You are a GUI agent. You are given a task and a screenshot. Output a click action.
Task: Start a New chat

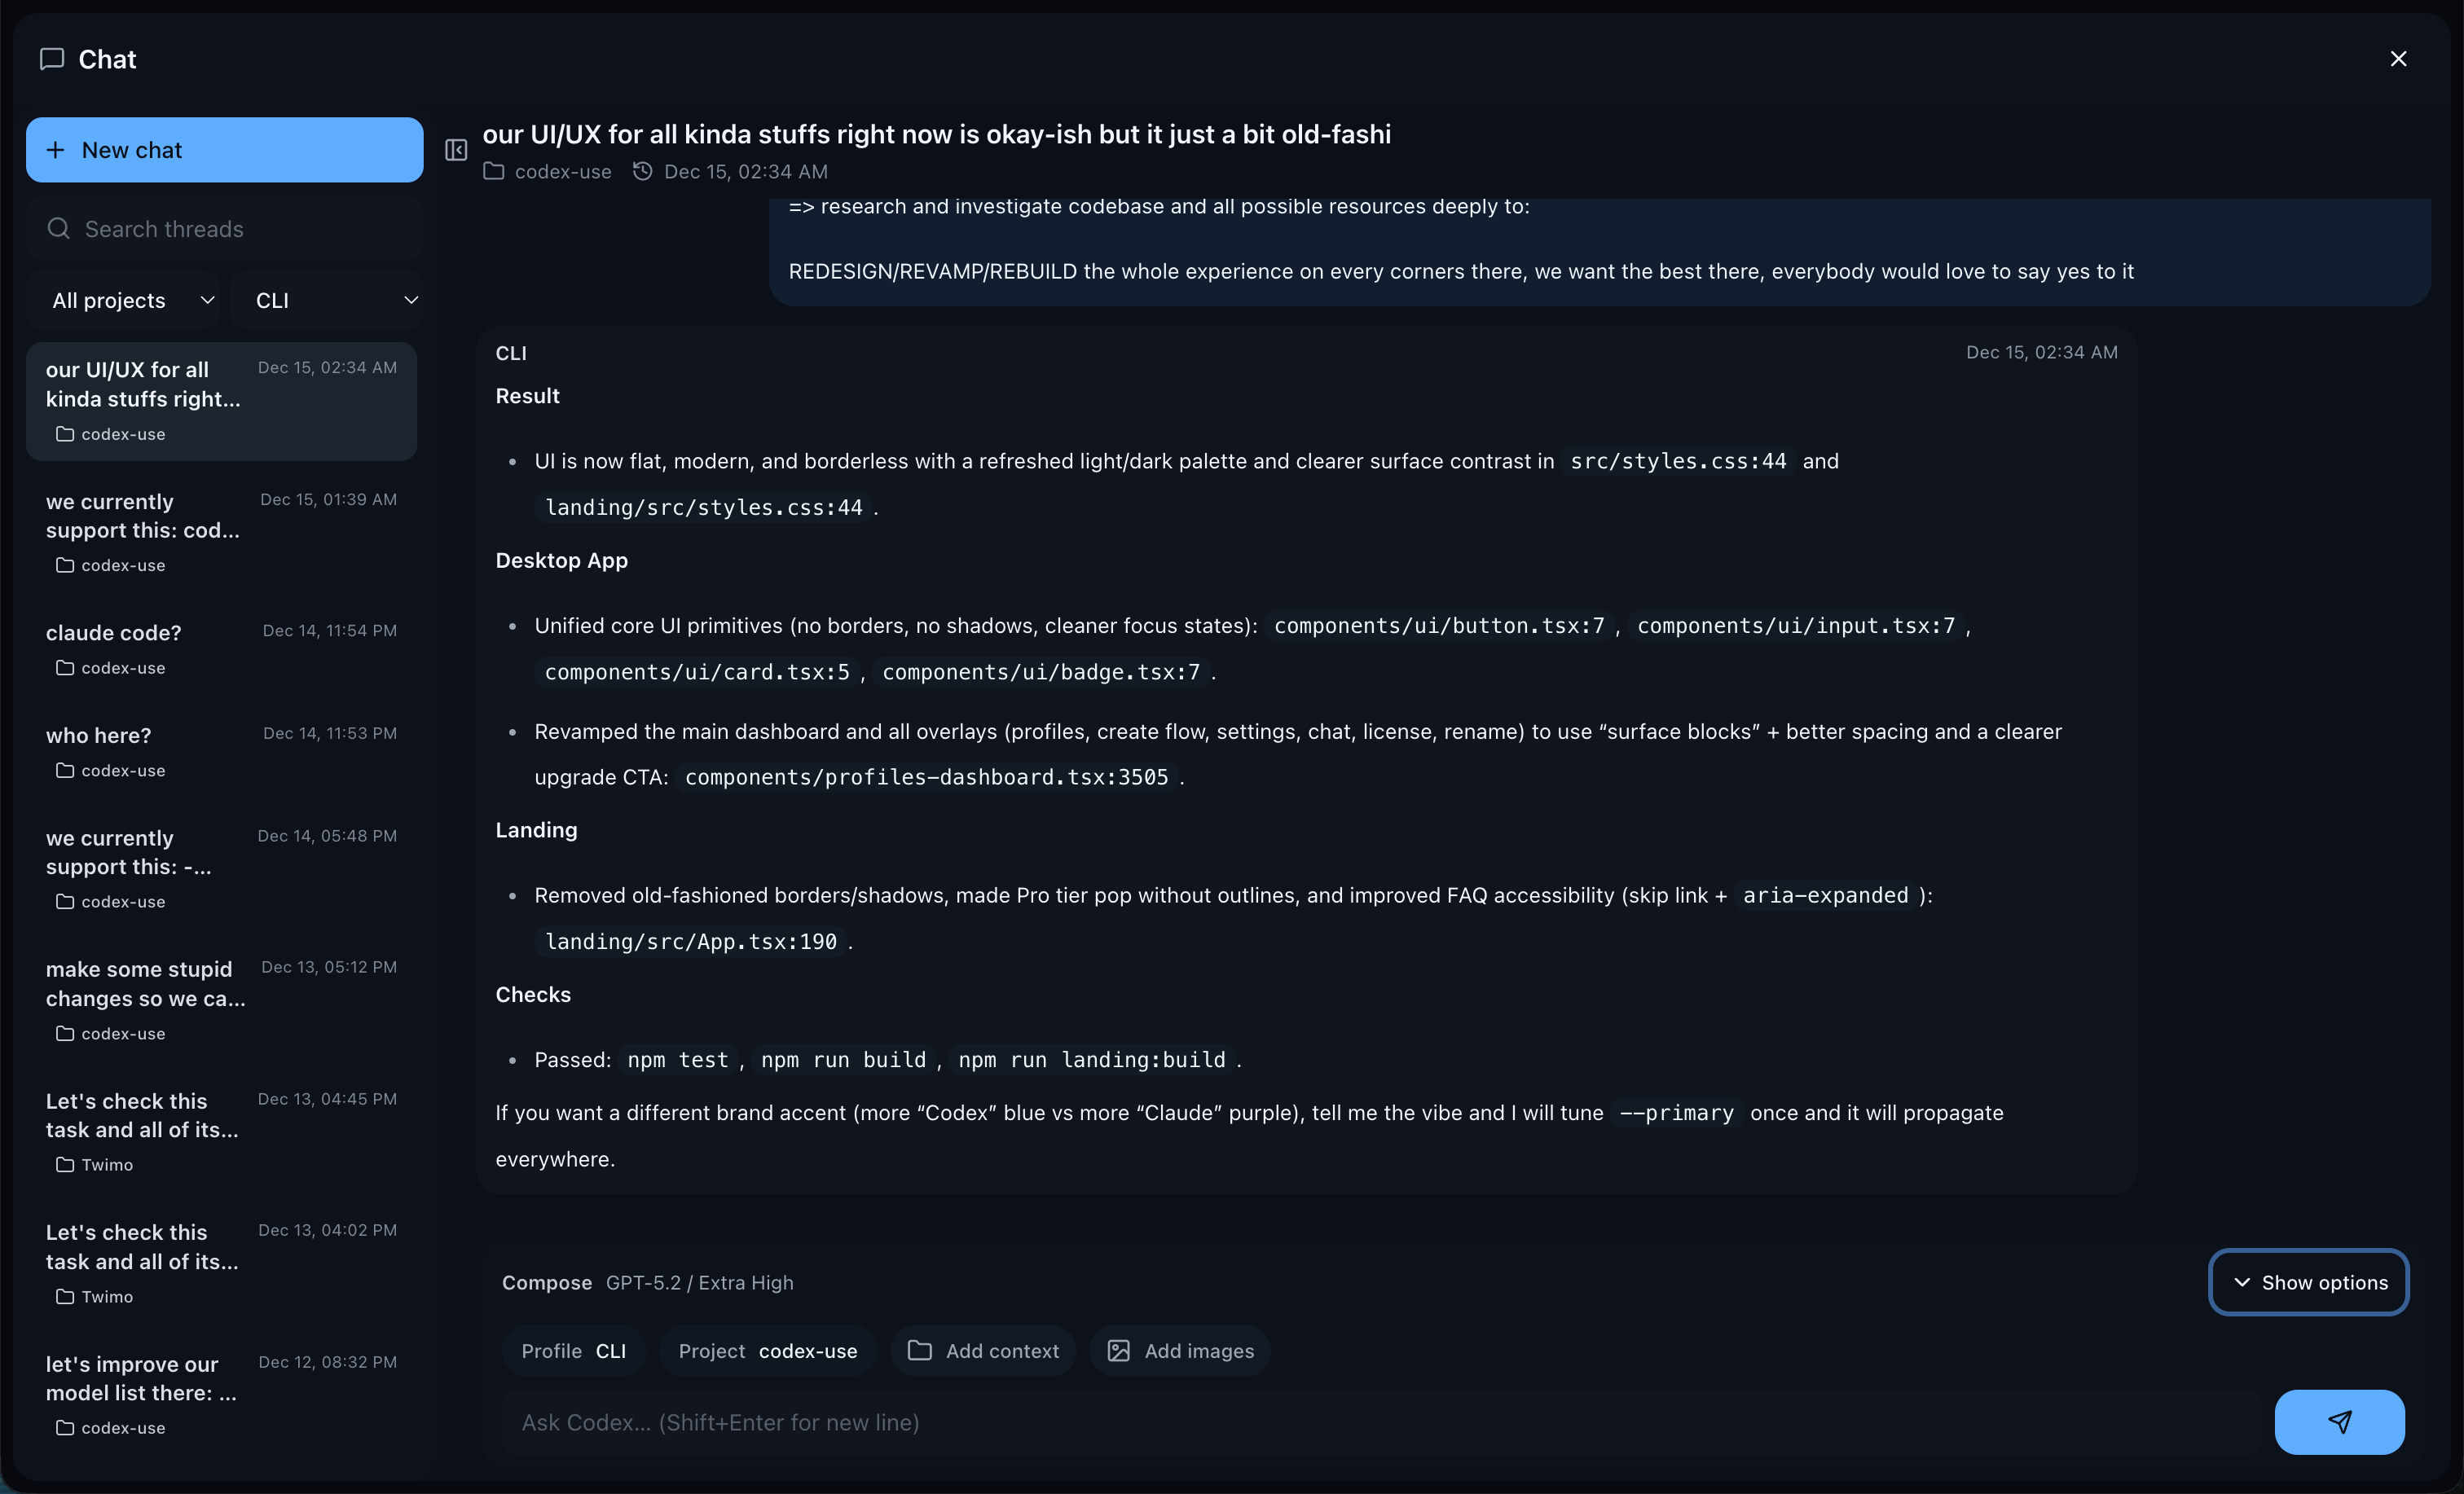(x=223, y=149)
